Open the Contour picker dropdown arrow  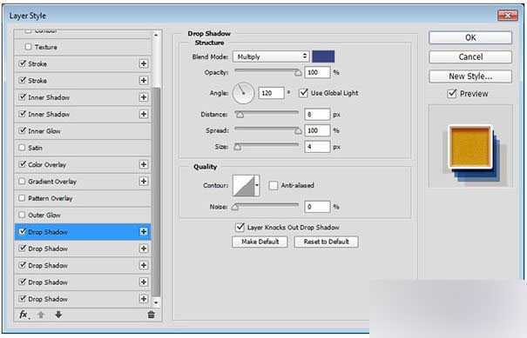tap(257, 185)
